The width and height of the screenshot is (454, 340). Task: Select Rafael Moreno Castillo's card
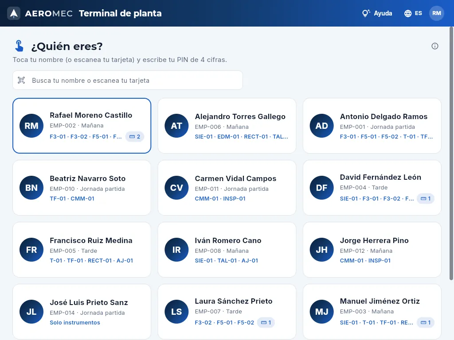82,126
